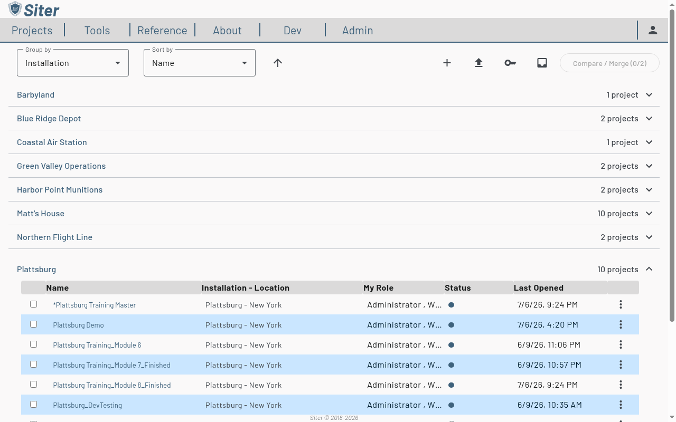Image resolution: width=676 pixels, height=422 pixels.
Task: Expand the Matt's House chevron
Action: coord(649,214)
